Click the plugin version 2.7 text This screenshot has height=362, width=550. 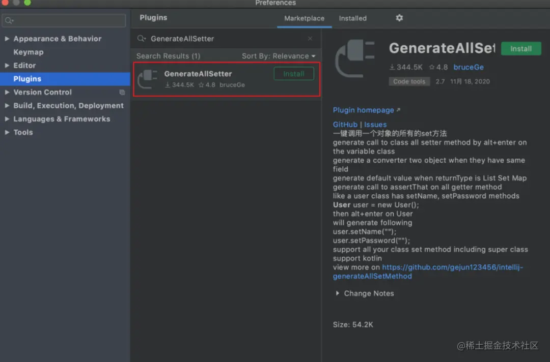[x=440, y=81]
